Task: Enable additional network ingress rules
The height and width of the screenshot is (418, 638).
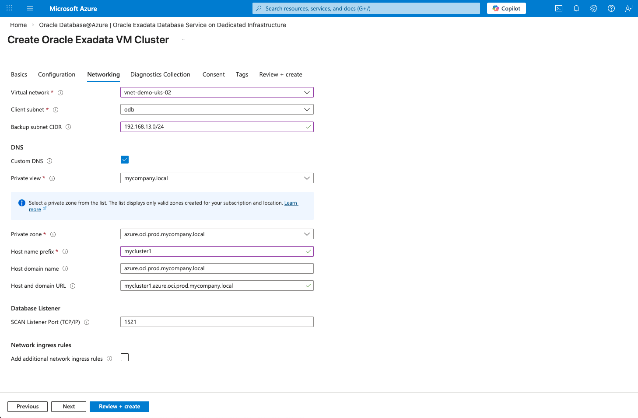Action: click(x=125, y=357)
